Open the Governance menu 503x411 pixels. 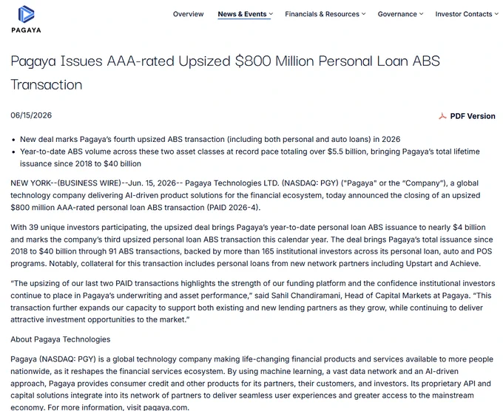(397, 14)
